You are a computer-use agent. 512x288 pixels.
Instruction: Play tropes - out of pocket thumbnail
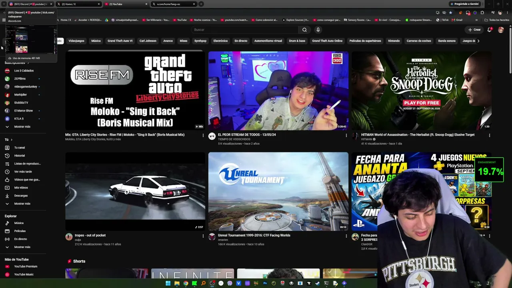[x=135, y=191]
